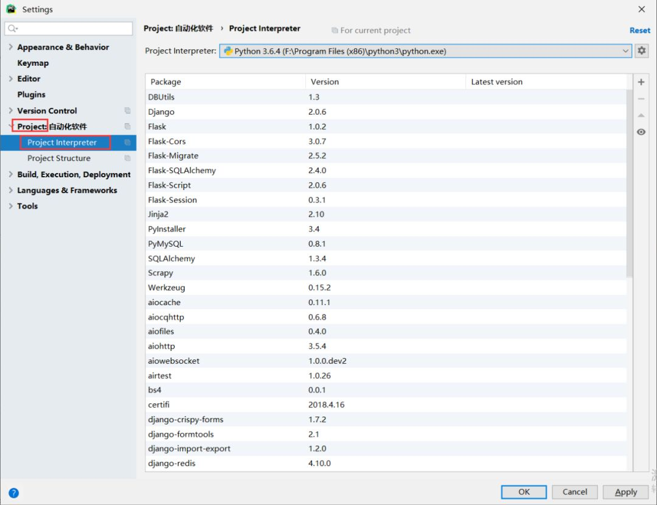Open the Plugins settings page
The image size is (657, 505).
point(31,94)
